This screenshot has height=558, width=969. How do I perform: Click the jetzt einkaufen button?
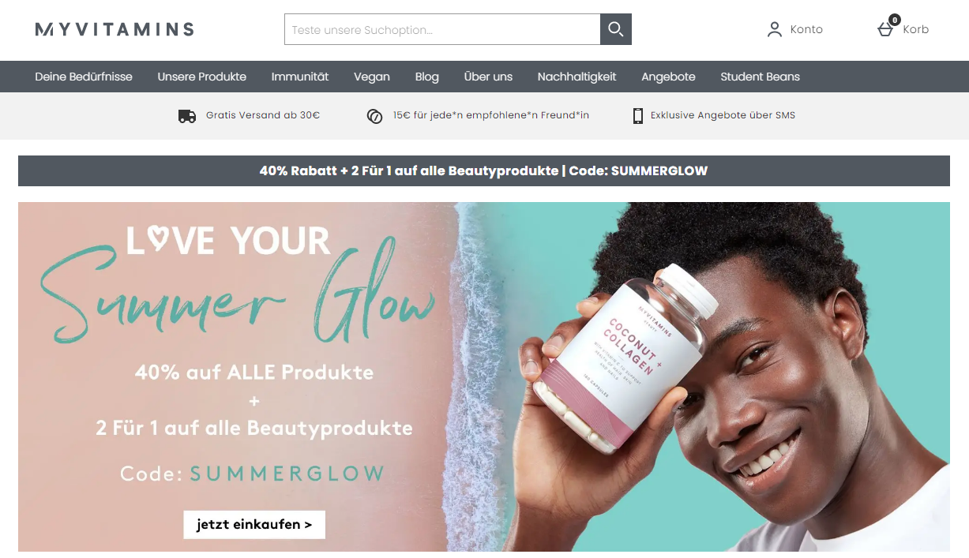(254, 524)
